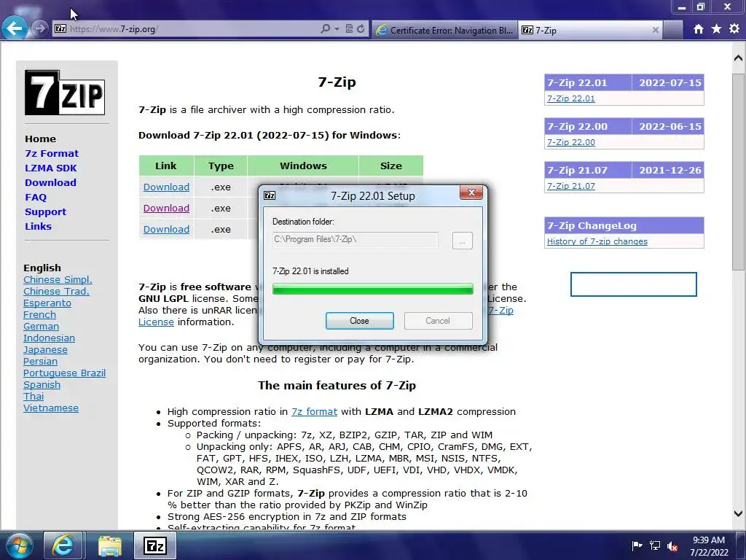The height and width of the screenshot is (560, 746).
Task: Open Favorites star icon
Action: click(x=717, y=29)
